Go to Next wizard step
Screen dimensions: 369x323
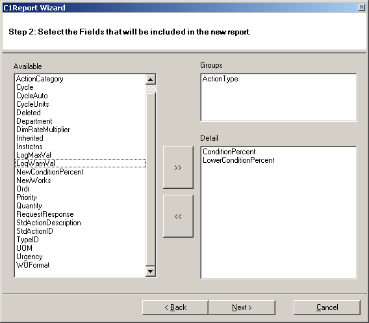click(242, 307)
